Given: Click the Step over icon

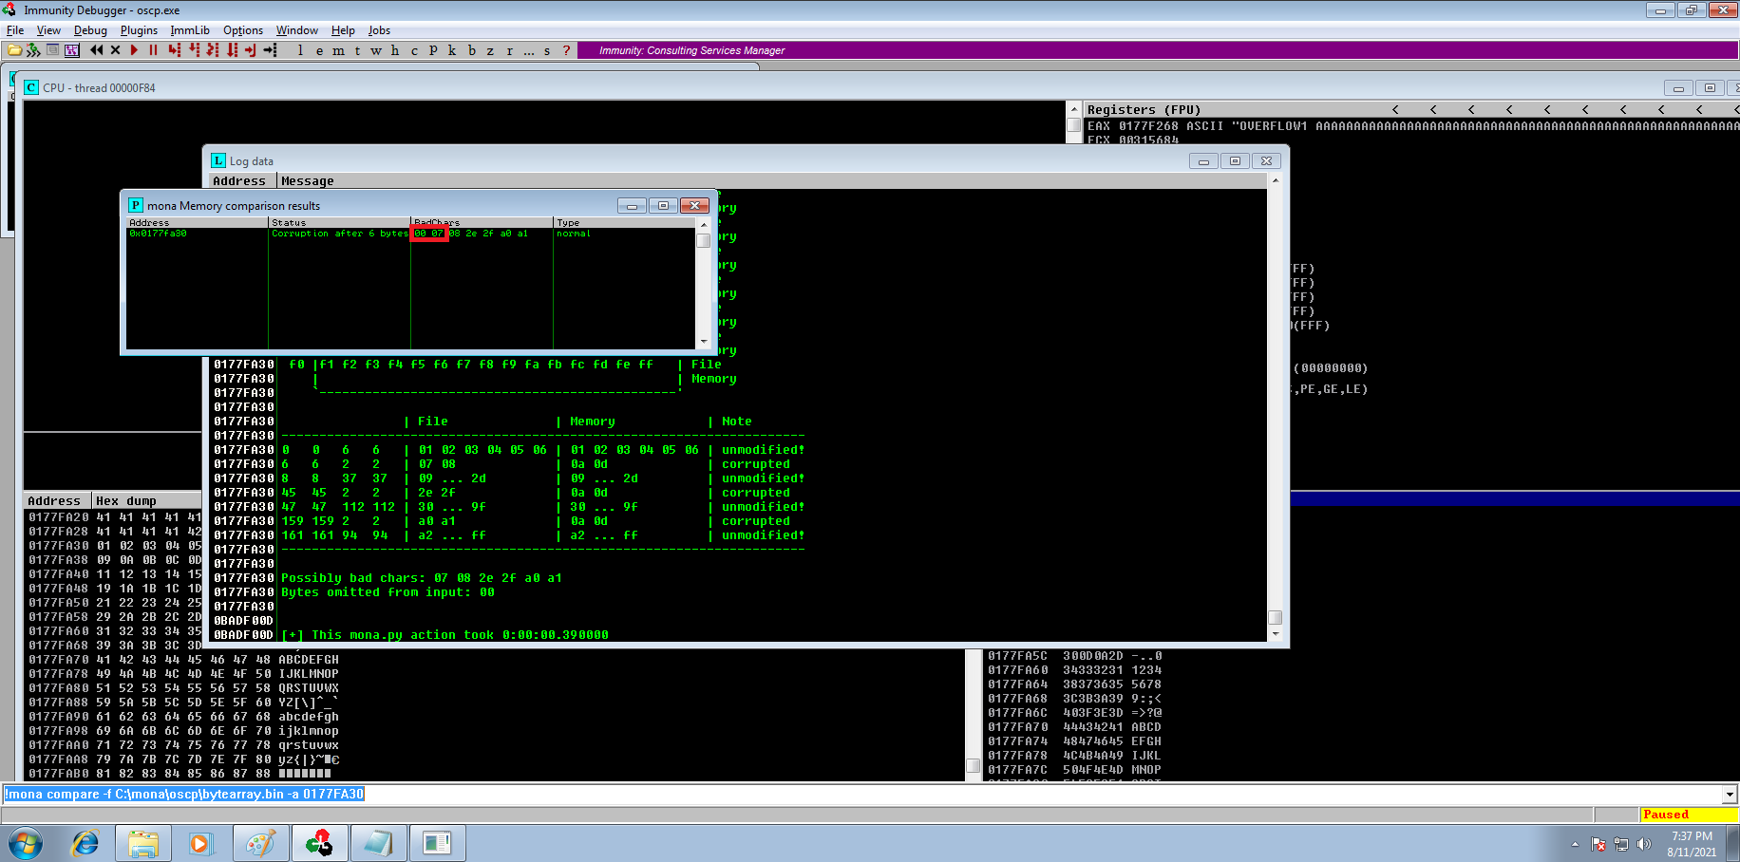Looking at the screenshot, I should coord(194,50).
